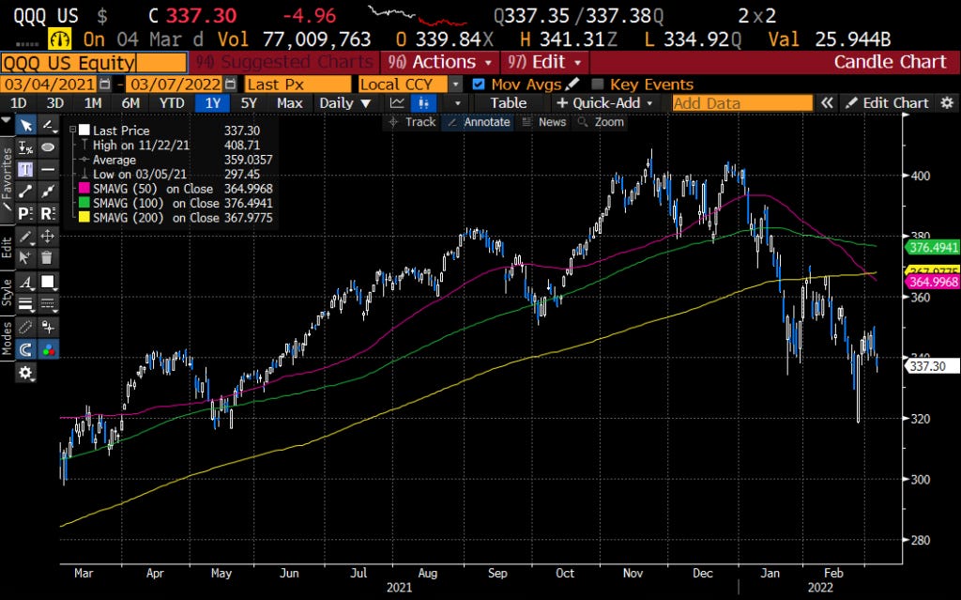Click the P levels tool icon

click(25, 213)
